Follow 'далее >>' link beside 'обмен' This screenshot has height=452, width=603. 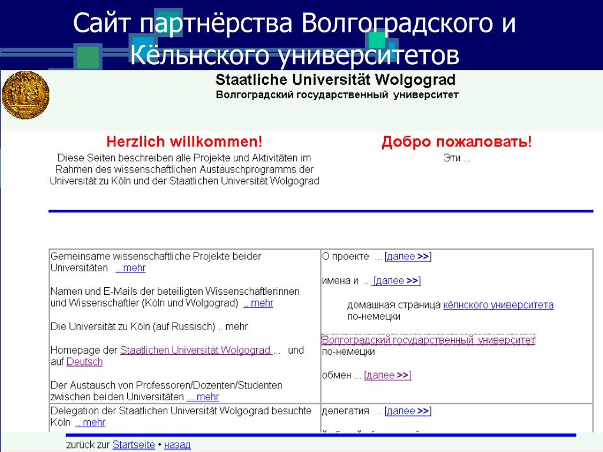[387, 375]
